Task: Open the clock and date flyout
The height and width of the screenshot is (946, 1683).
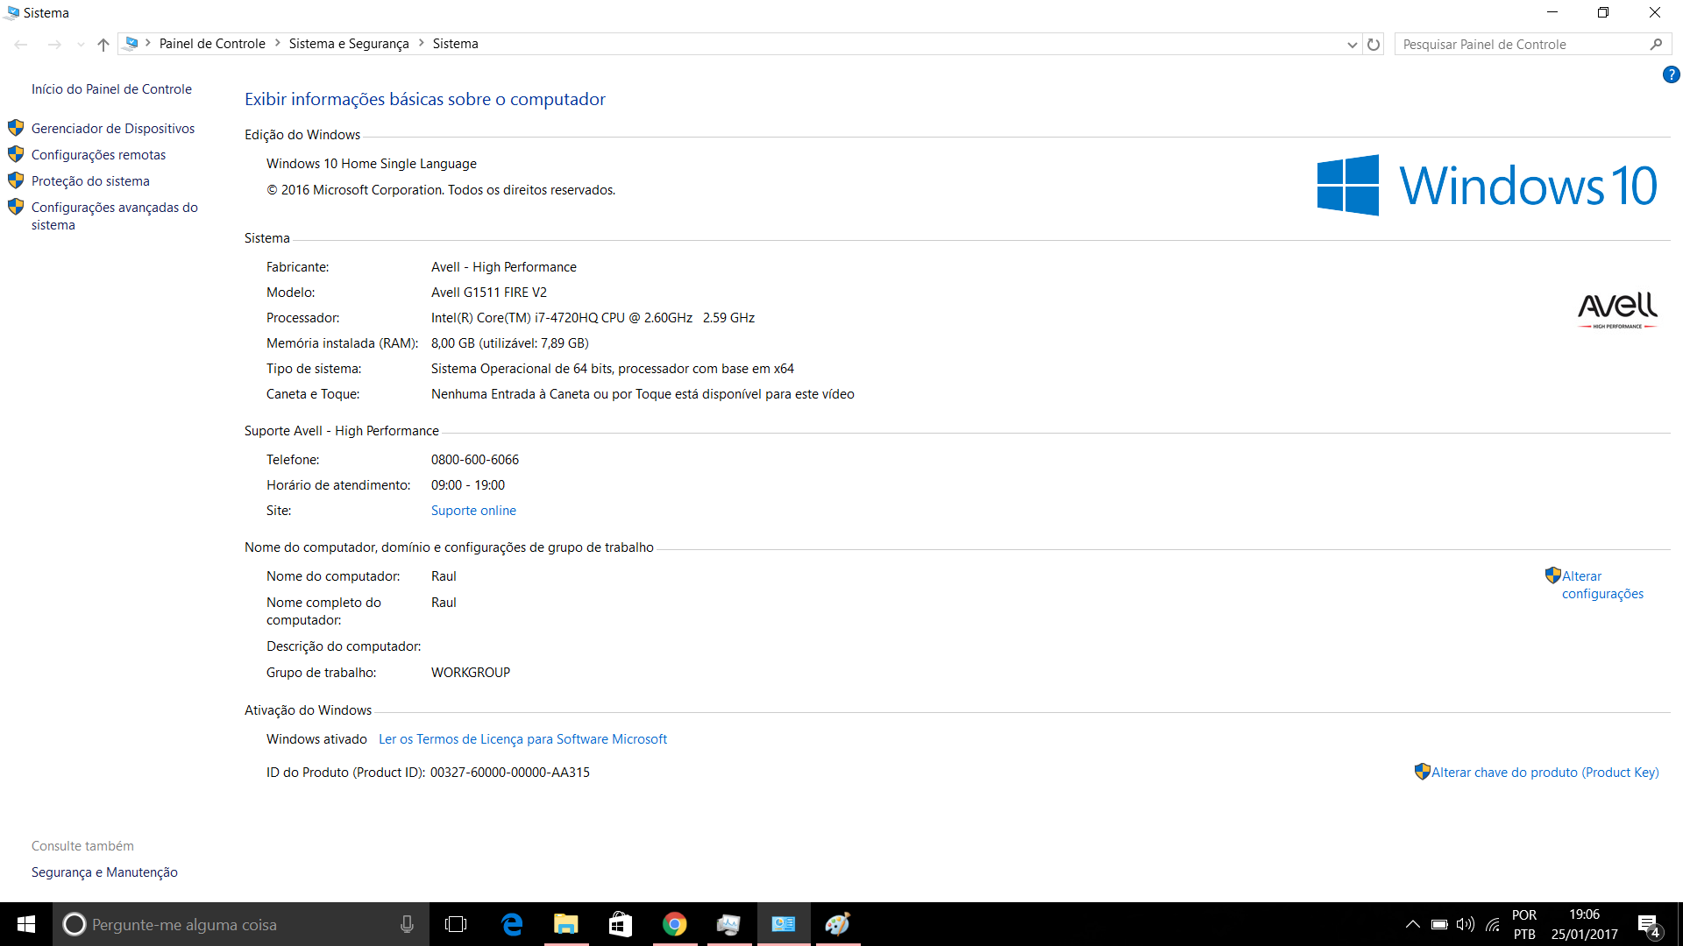Action: tap(1585, 924)
